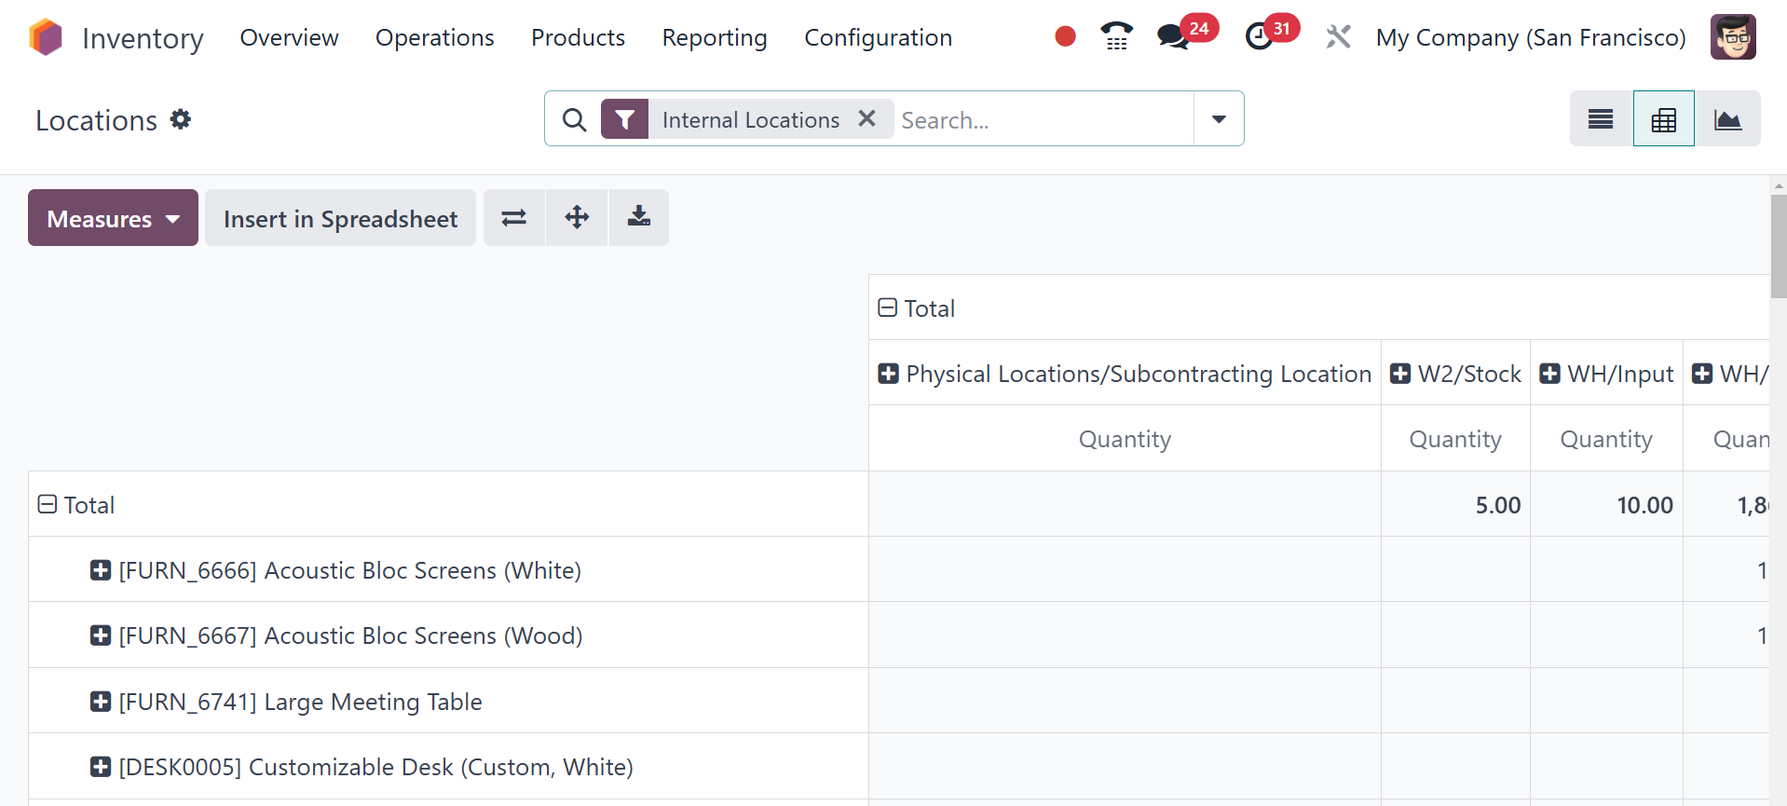Open the Measures dropdown
The image size is (1787, 806).
113,218
